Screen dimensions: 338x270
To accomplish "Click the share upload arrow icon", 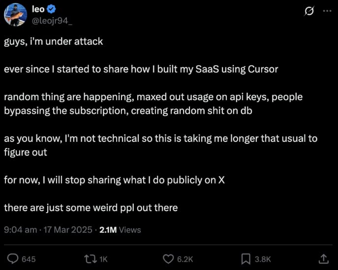I will [x=324, y=258].
